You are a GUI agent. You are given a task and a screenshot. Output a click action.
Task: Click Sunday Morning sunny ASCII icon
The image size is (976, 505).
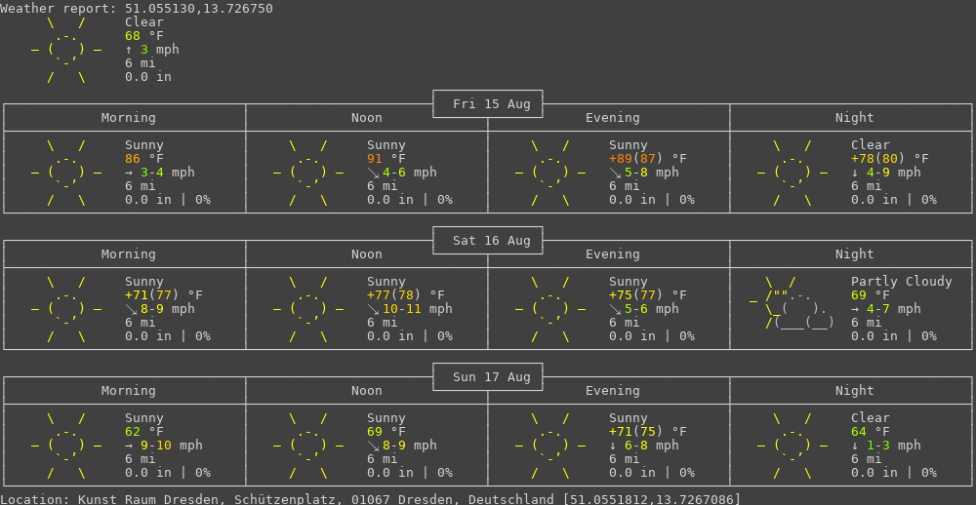point(66,446)
